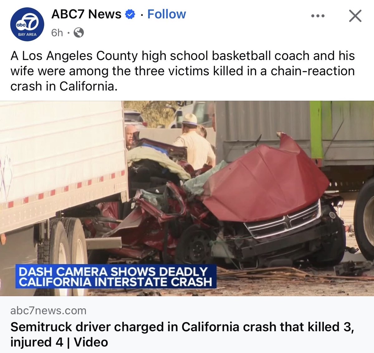Dismiss the post with the X icon
This screenshot has height=353, width=374.
tap(355, 16)
